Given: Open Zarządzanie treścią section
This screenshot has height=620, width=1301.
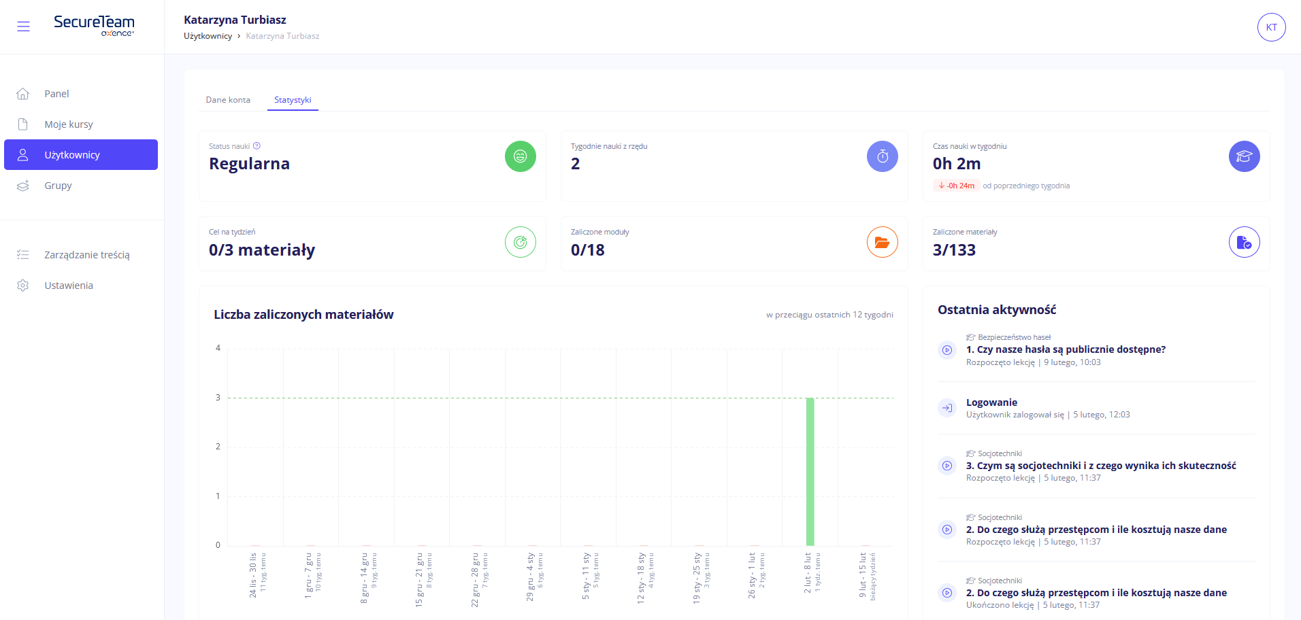Looking at the screenshot, I should (86, 255).
